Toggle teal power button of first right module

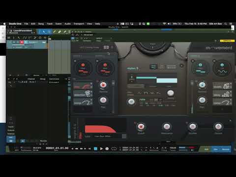point(200,65)
